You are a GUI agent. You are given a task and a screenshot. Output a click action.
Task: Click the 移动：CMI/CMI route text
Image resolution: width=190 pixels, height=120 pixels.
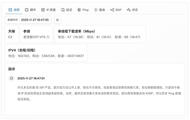[x=44, y=56]
